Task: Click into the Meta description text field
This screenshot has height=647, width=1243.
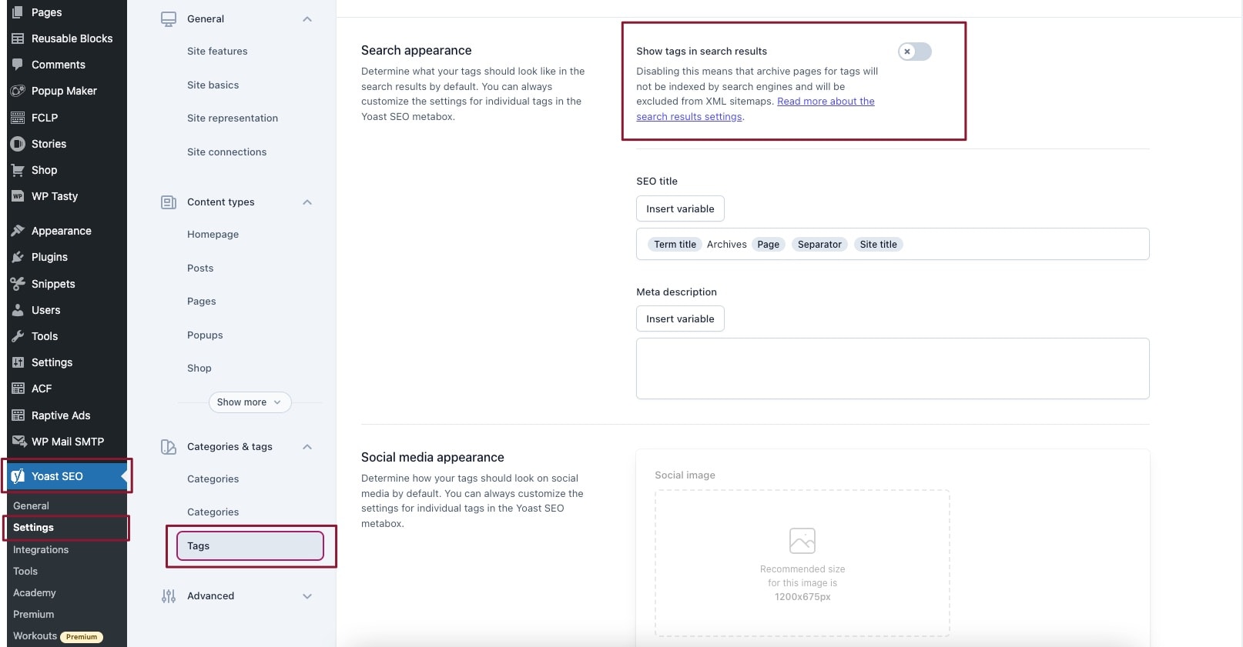Action: tap(893, 369)
